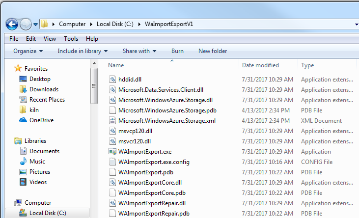Screen dimensions: 359x218
Task: Select the WAImportExportCore.pdb file name
Action: [x=152, y=193]
